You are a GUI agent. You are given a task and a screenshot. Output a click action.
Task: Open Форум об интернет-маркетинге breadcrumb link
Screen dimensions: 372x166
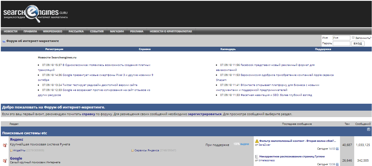[x=33, y=41]
